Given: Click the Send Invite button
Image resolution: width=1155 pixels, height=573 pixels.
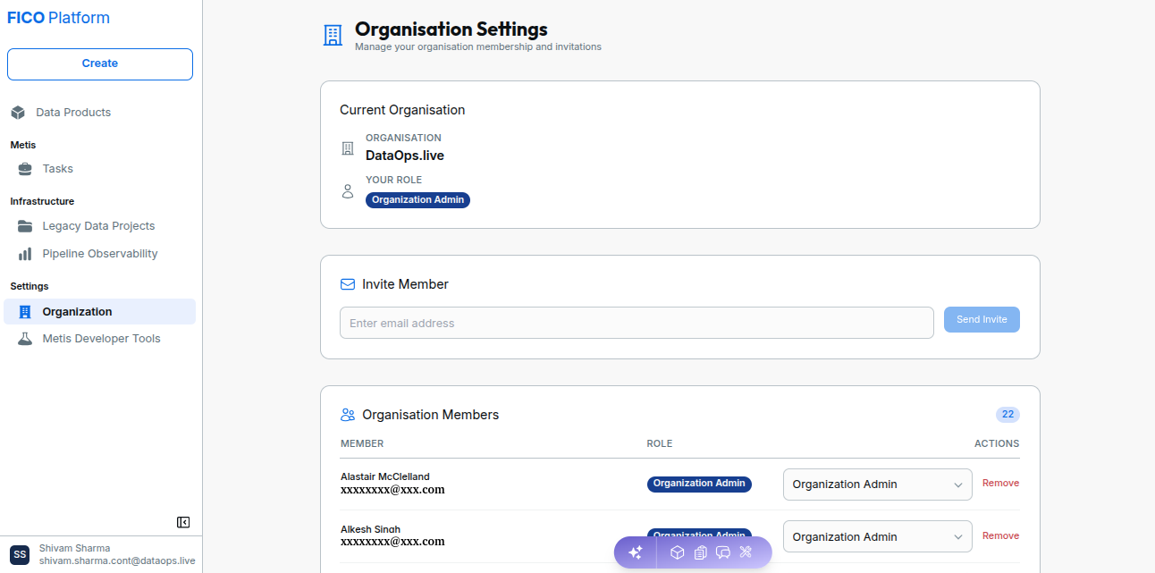Looking at the screenshot, I should click(x=982, y=320).
